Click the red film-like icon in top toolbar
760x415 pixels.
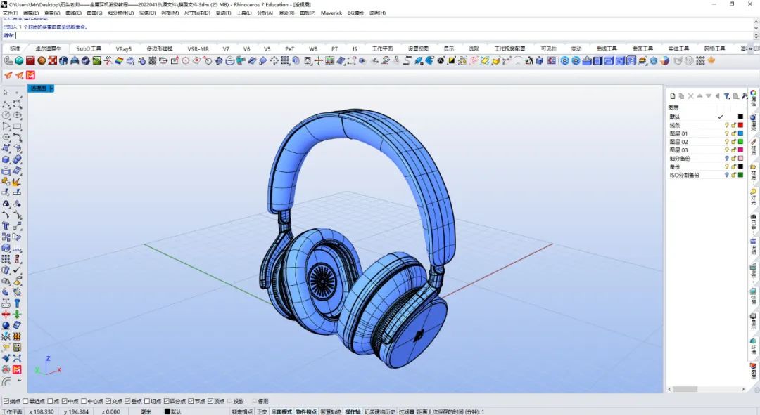coord(30,60)
